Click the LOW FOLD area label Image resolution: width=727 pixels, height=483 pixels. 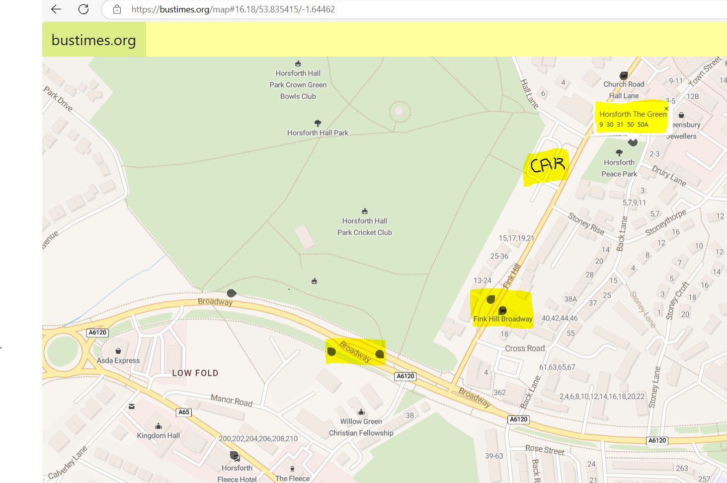point(195,373)
